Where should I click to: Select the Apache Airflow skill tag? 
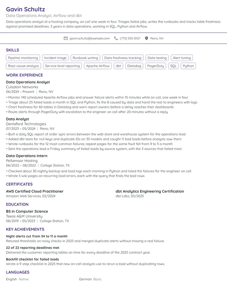point(98,66)
